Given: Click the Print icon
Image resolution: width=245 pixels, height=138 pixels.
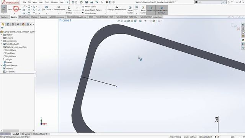Looking at the screenshot, I should pos(91,2).
